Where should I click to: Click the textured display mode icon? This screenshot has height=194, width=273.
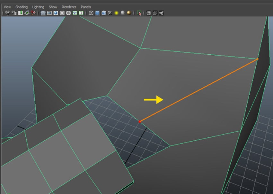(x=104, y=13)
